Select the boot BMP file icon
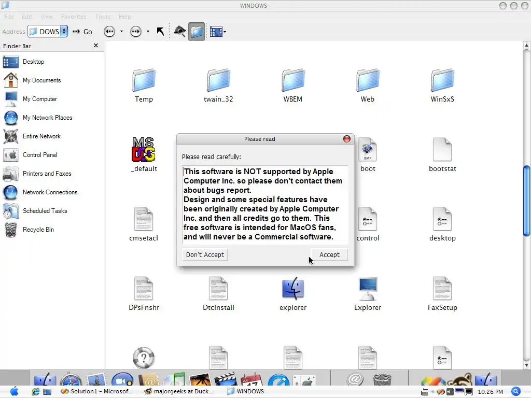The height and width of the screenshot is (398, 531). [368, 149]
